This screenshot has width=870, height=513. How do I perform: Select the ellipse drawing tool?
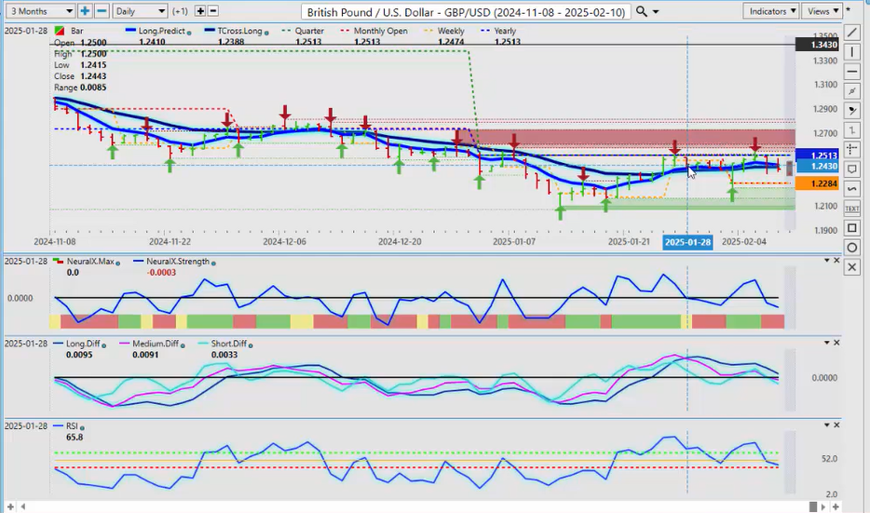[852, 248]
